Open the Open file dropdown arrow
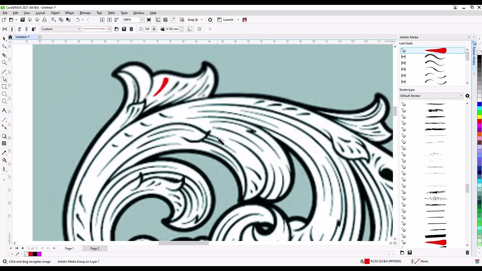Image resolution: width=482 pixels, height=271 pixels. (x=17, y=20)
